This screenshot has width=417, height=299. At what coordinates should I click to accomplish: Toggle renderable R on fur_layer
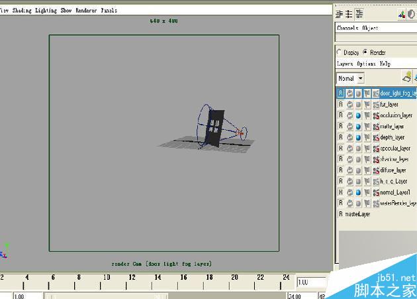click(341, 105)
